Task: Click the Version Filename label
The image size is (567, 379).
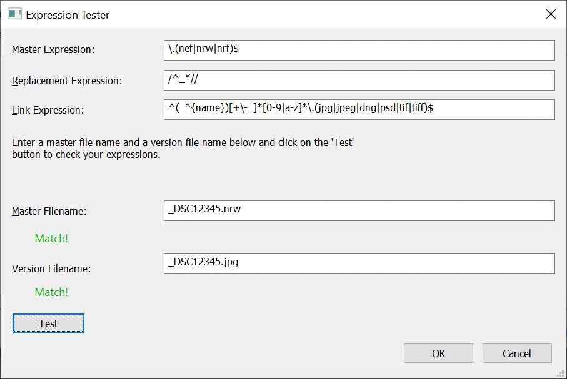Action: tap(51, 268)
